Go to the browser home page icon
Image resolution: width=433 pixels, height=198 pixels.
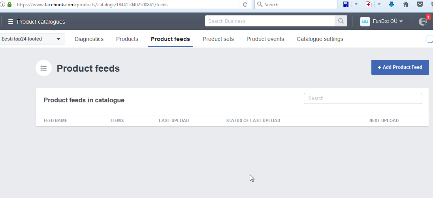[x=405, y=5]
